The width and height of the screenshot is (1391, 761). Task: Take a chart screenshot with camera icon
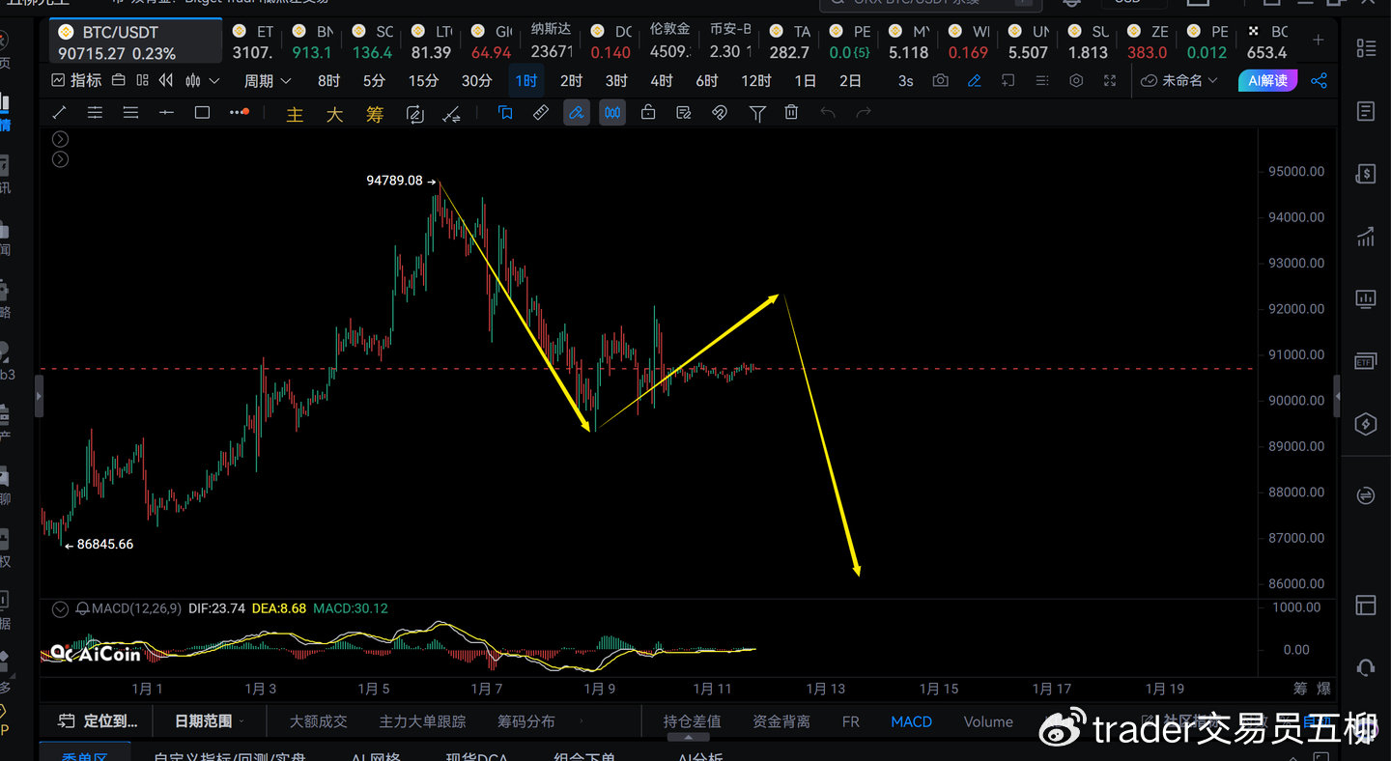click(x=940, y=81)
